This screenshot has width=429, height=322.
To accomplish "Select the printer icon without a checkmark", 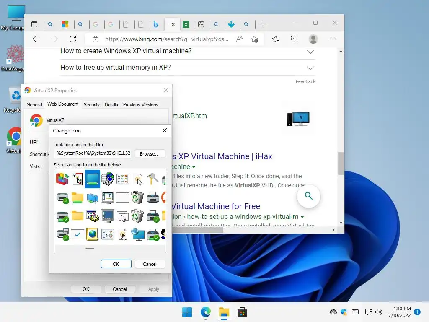I will [x=152, y=197].
